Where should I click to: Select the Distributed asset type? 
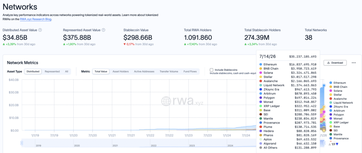[33, 71]
